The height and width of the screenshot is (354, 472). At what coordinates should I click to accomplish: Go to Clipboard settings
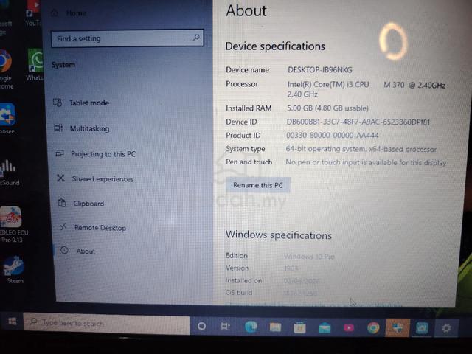point(88,204)
